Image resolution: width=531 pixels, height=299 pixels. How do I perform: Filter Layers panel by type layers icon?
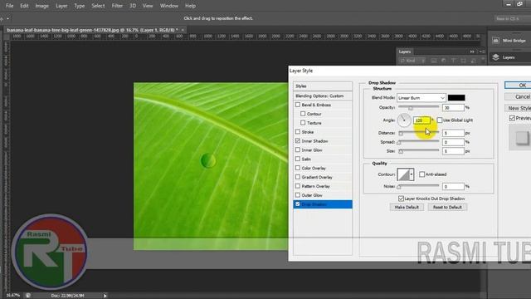point(453,61)
